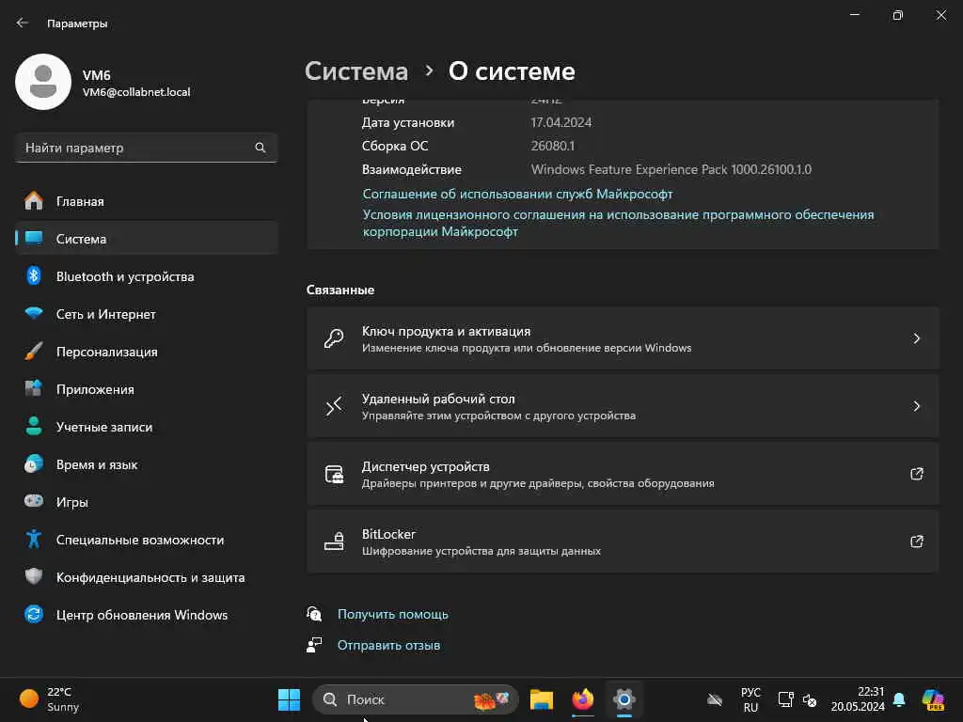Focus the Найти параметр search field

[x=146, y=148]
